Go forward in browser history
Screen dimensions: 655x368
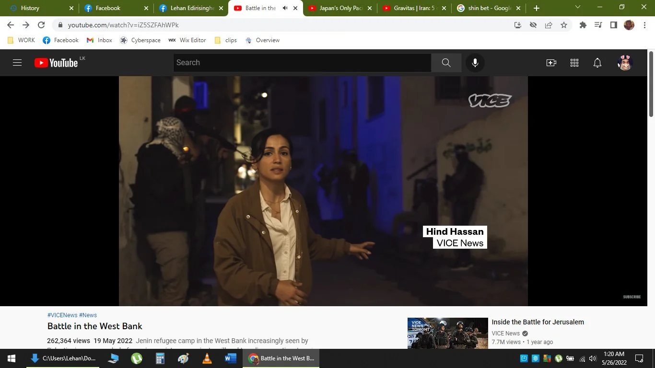pyautogui.click(x=26, y=25)
